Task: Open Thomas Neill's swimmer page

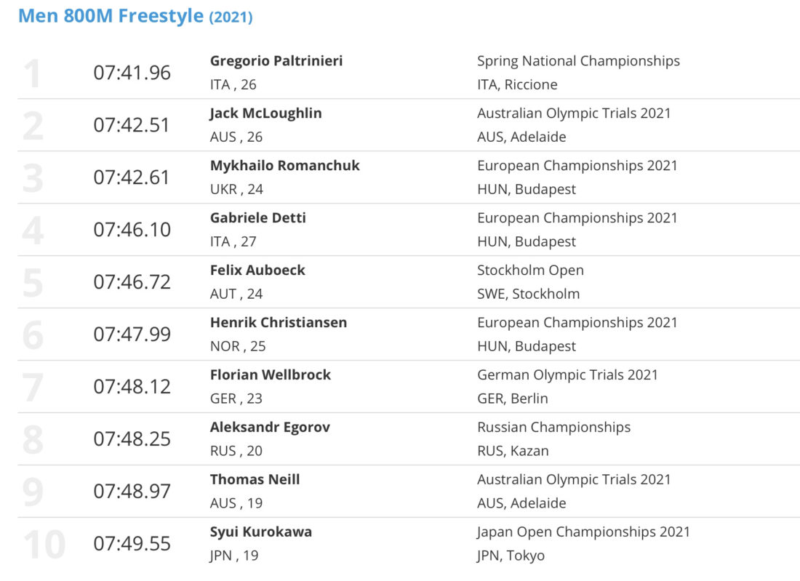Action: pyautogui.click(x=255, y=479)
